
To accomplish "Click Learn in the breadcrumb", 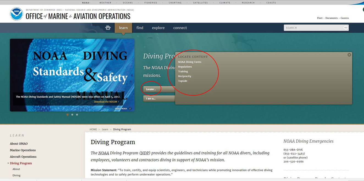I will click(x=105, y=129).
